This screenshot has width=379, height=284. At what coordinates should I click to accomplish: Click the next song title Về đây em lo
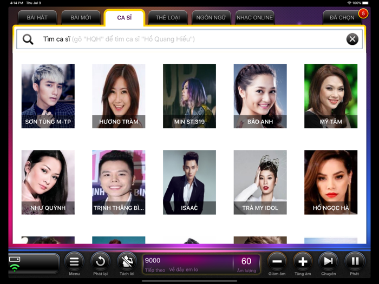pyautogui.click(x=184, y=269)
